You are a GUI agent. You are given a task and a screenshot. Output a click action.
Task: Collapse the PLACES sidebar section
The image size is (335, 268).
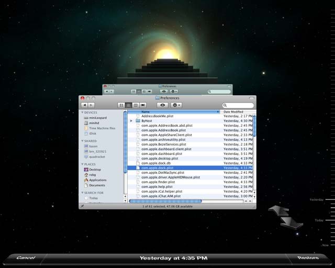point(82,164)
